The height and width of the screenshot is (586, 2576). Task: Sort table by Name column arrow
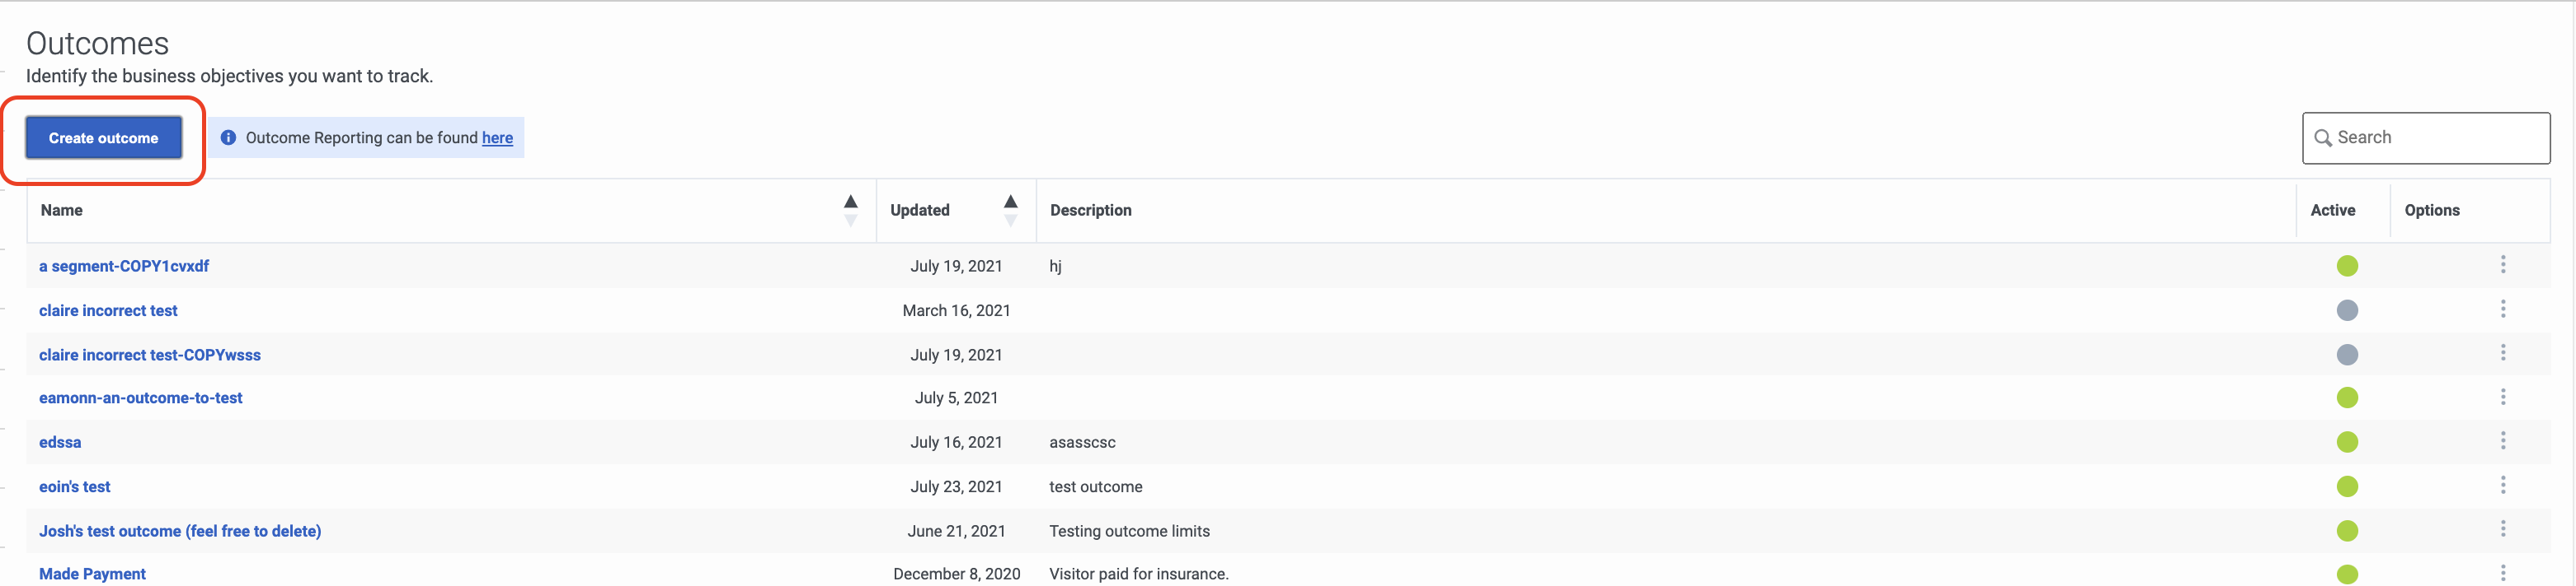pos(851,210)
